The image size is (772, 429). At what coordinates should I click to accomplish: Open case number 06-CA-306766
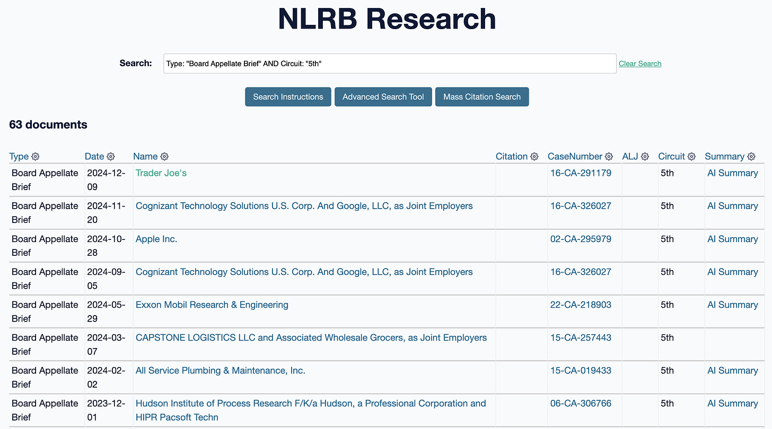click(x=581, y=403)
